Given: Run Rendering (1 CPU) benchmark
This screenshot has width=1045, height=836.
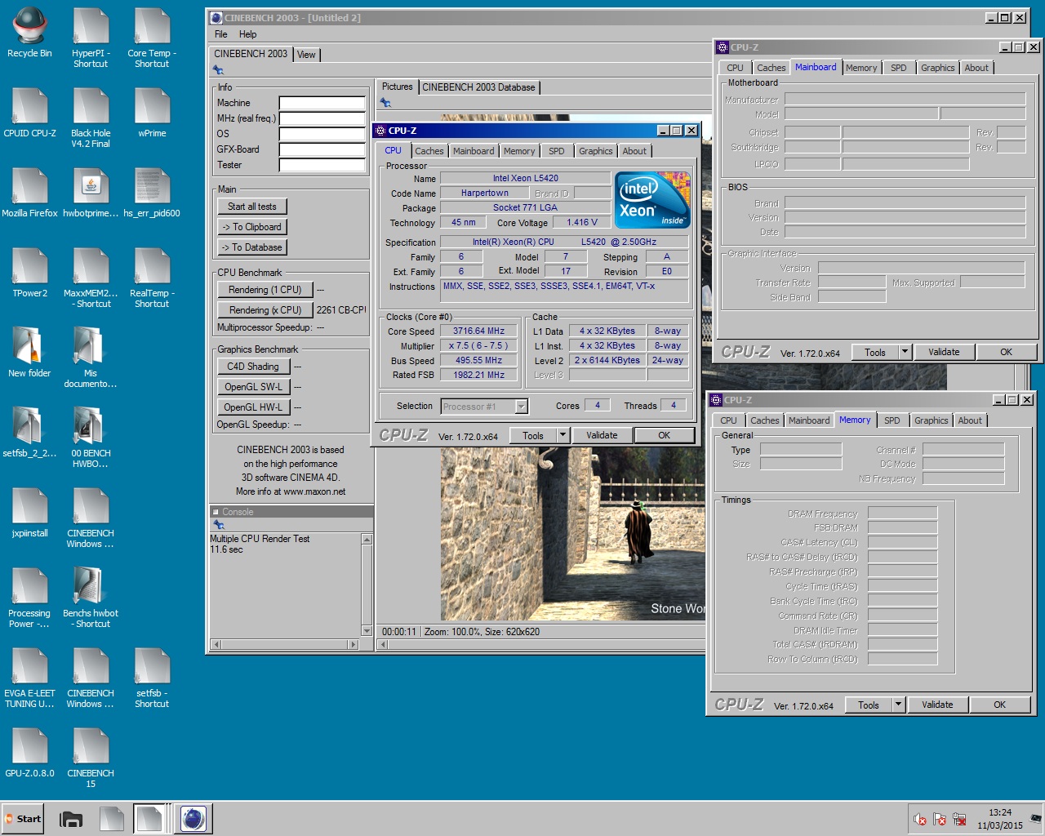Looking at the screenshot, I should coord(265,290).
